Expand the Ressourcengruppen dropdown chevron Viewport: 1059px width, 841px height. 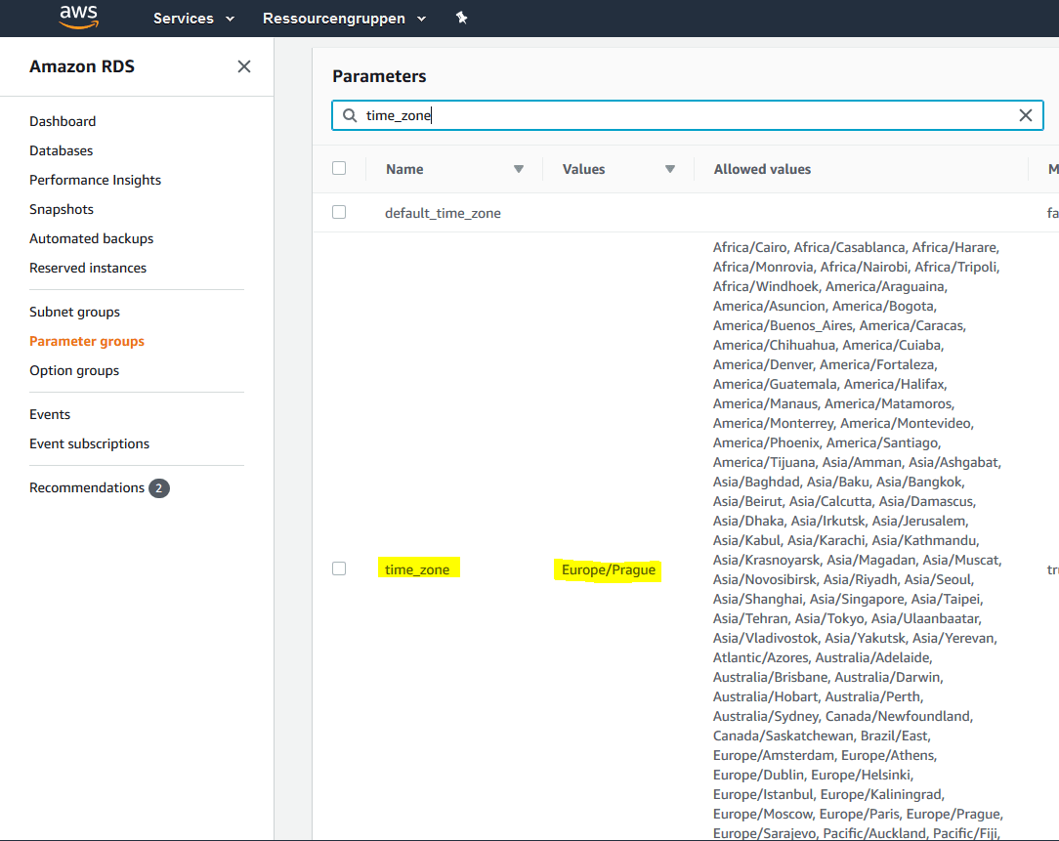(x=422, y=18)
